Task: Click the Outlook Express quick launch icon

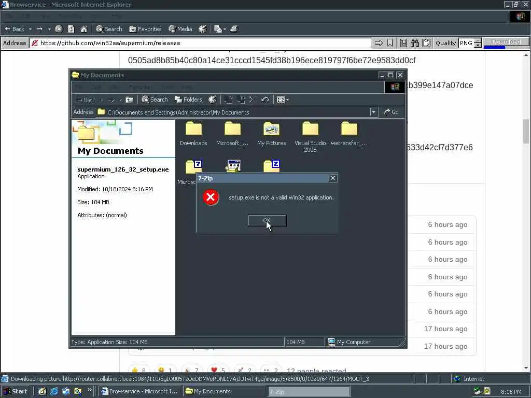Action: click(66, 392)
